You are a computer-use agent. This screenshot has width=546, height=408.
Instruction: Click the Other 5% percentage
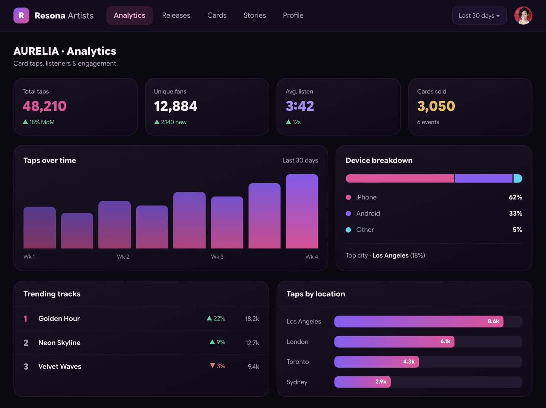[517, 230]
